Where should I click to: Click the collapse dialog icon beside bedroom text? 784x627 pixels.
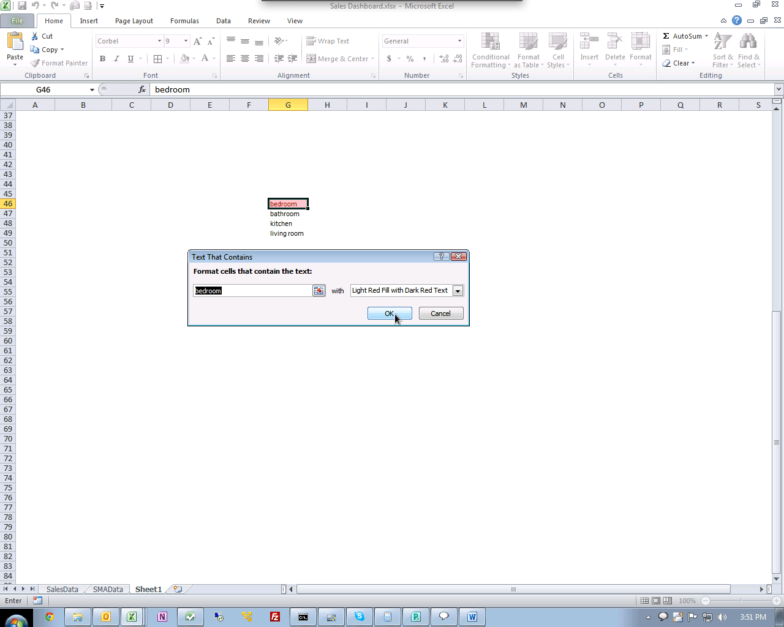coord(318,290)
